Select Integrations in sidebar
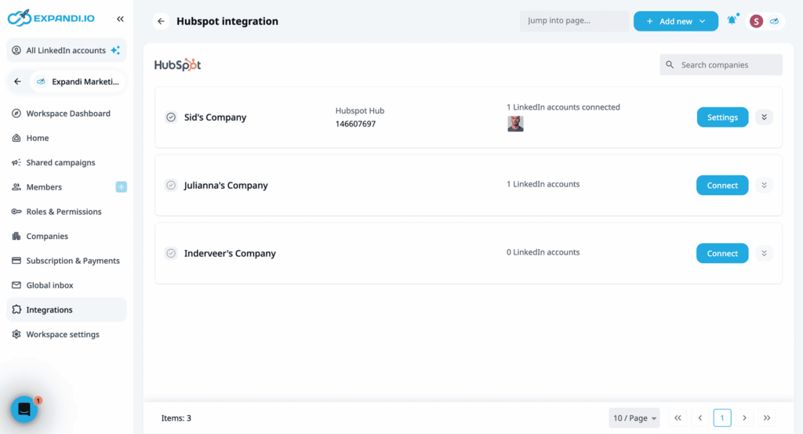Screen dimensions: 803x434 pos(67,309)
